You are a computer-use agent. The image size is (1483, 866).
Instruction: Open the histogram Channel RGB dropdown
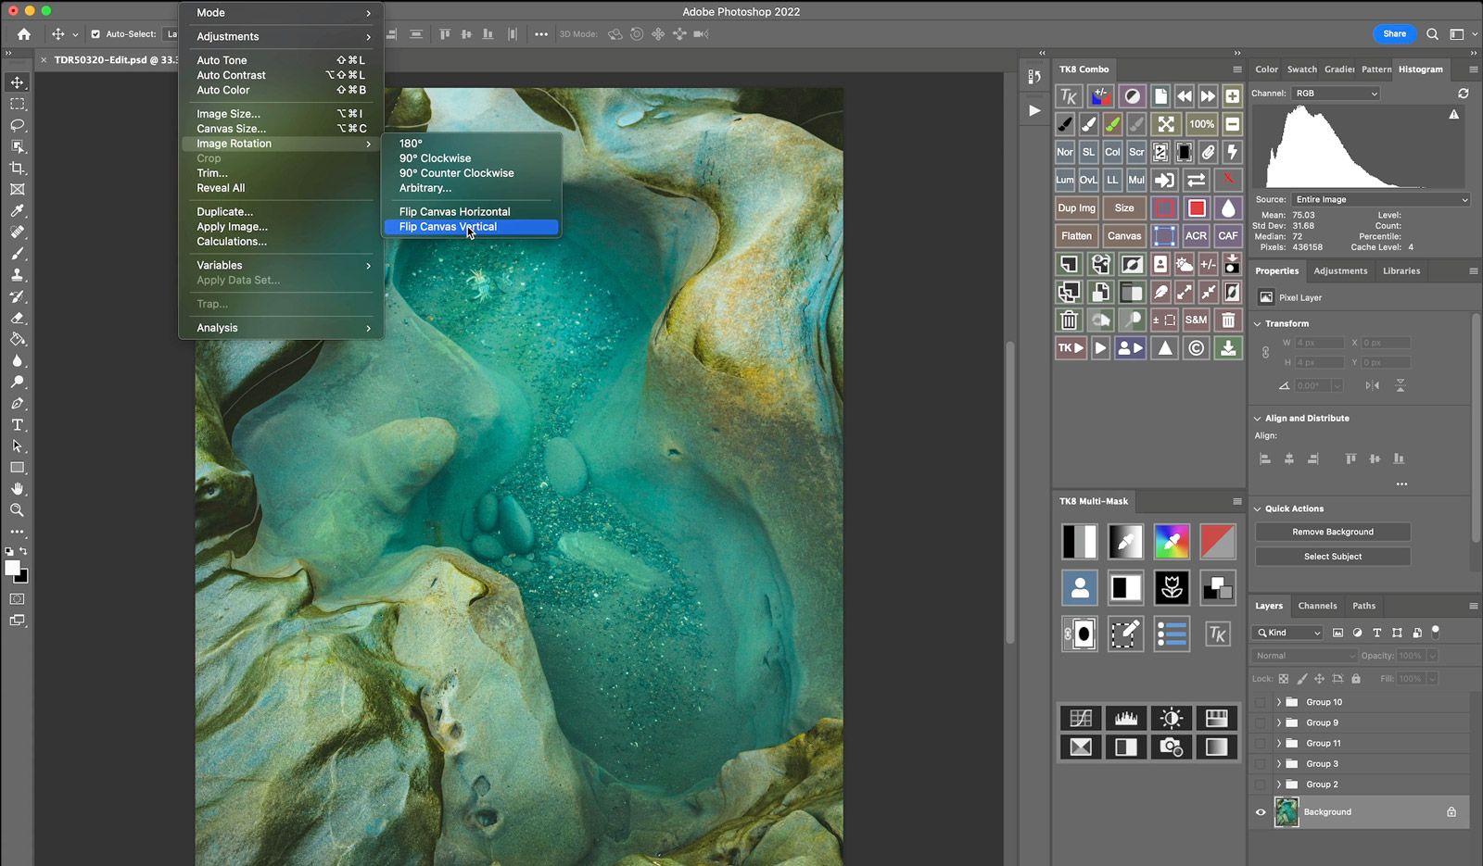[x=1336, y=94]
